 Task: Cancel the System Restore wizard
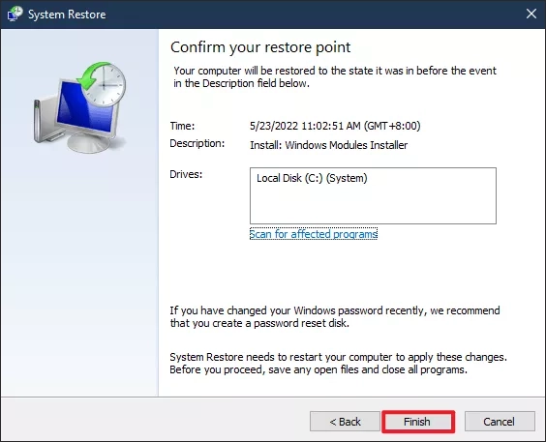click(x=500, y=422)
